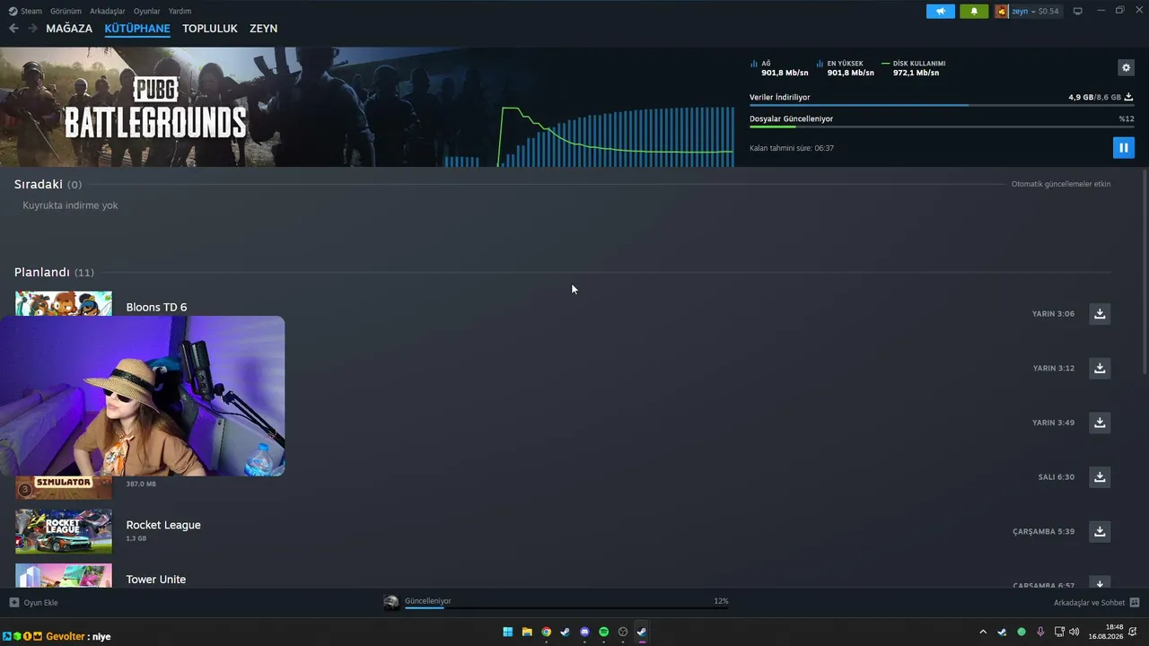Screen dimensions: 1149x646
Task: Open the Steam menu
Action: pos(25,11)
